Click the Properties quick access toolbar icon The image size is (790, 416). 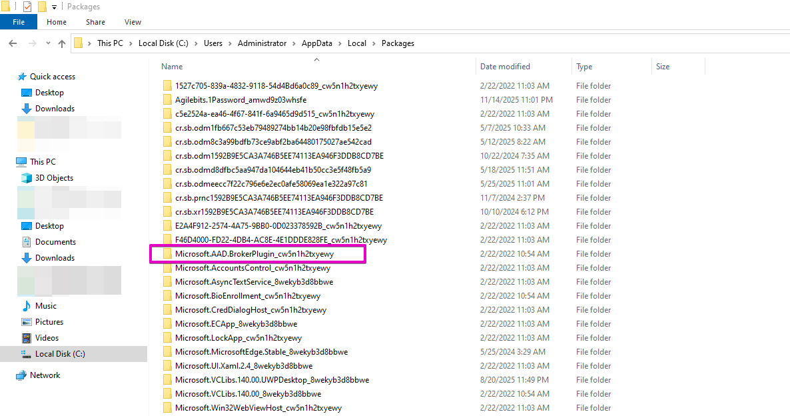click(x=27, y=7)
